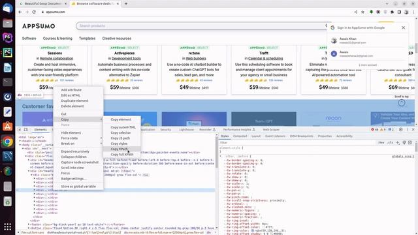Choose the Awais Khan Google account

[368, 40]
